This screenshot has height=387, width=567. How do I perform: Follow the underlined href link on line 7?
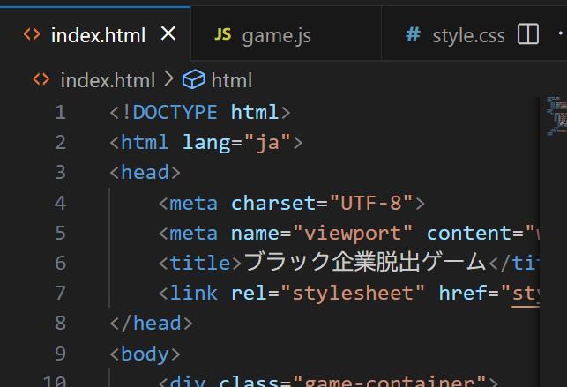(x=526, y=294)
